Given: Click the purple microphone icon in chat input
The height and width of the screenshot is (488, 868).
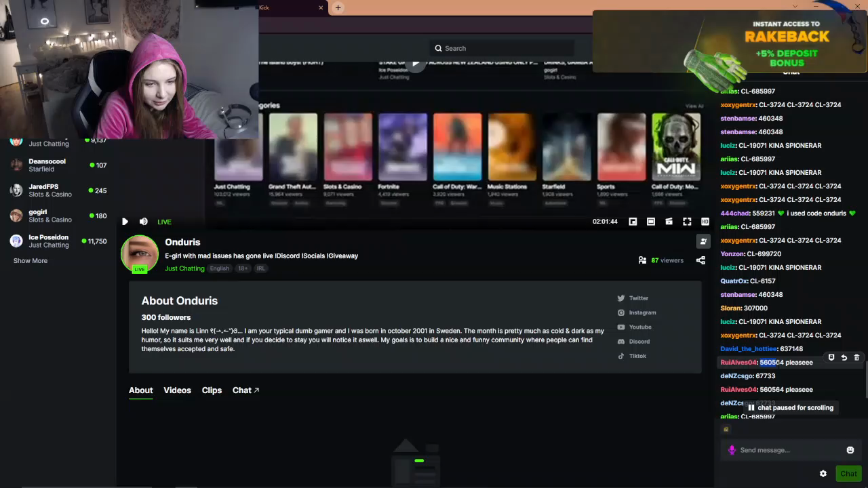Looking at the screenshot, I should point(732,450).
